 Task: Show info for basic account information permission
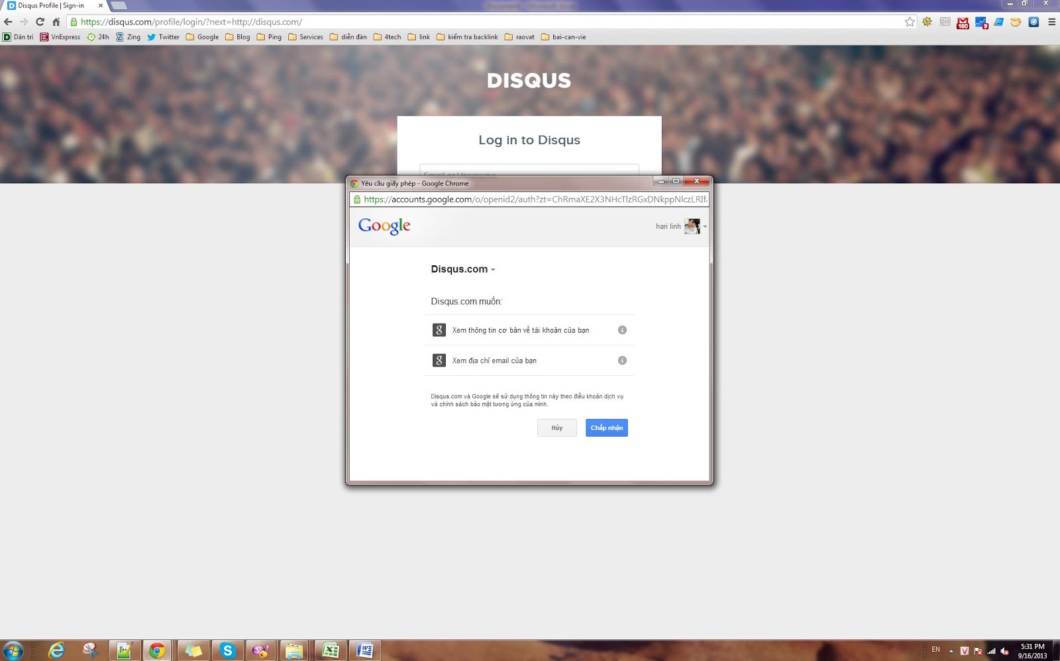[622, 330]
